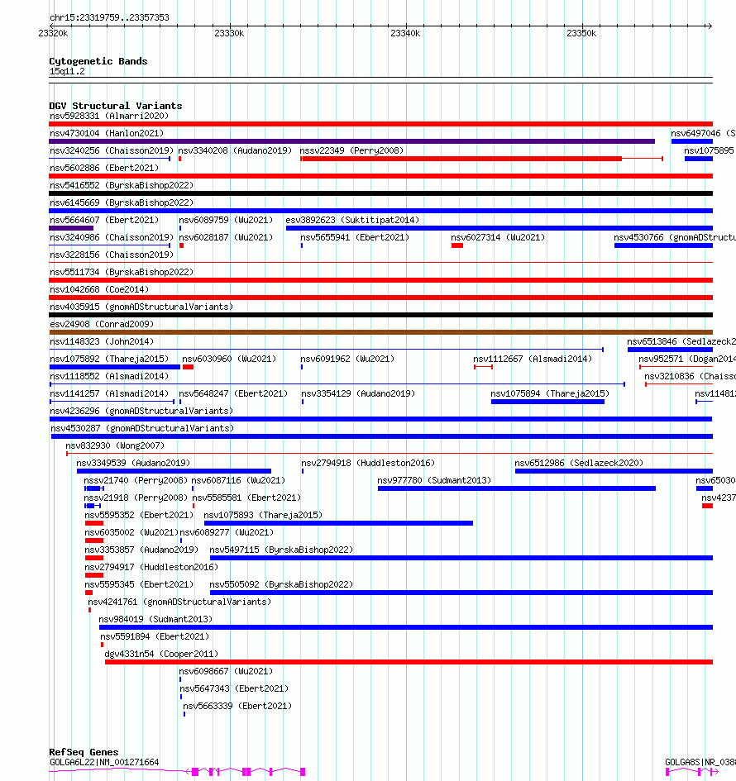
Task: Click the GOLGA6L22|NM_001271664 gene label
Action: (104, 763)
